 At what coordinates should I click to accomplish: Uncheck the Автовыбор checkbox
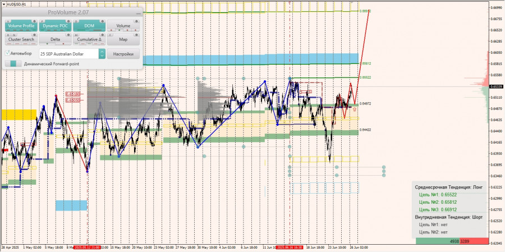(x=7, y=53)
